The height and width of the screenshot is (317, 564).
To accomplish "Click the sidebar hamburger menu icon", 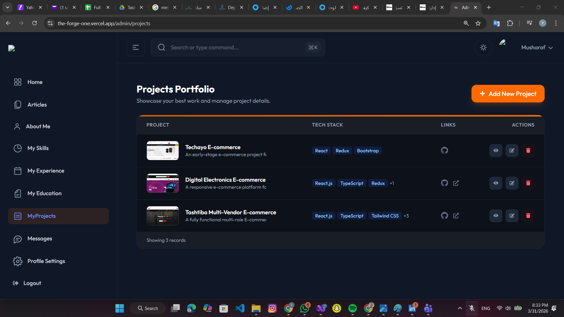I will tap(135, 48).
